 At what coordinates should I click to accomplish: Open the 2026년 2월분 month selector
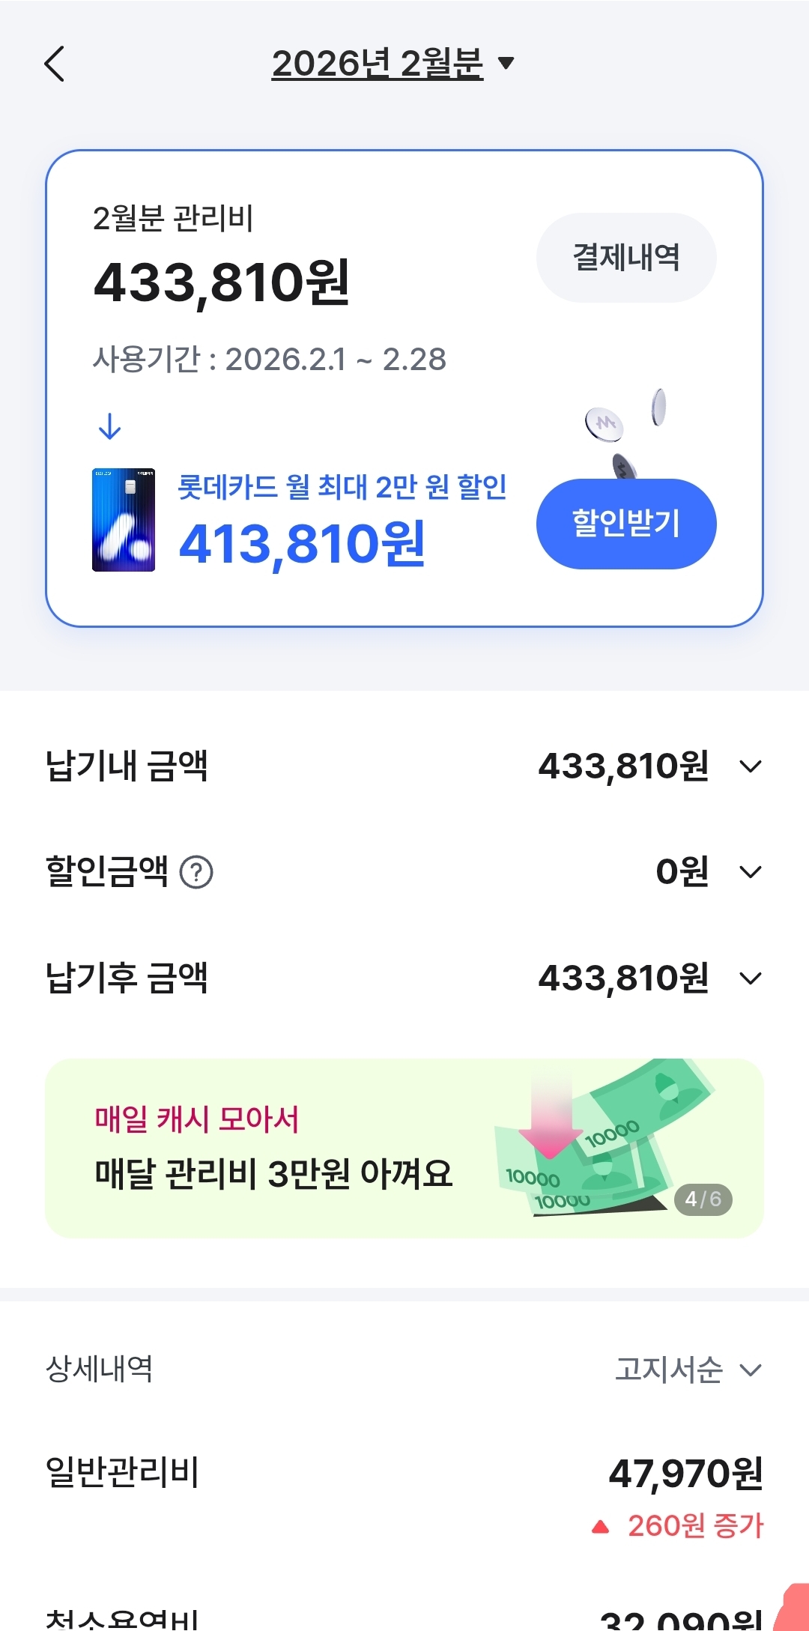(x=393, y=64)
